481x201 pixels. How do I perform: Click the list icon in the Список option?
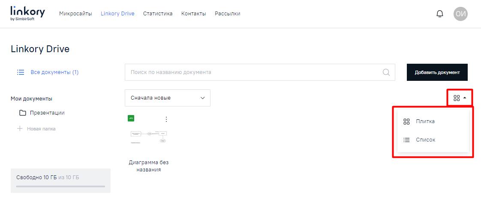coord(406,140)
